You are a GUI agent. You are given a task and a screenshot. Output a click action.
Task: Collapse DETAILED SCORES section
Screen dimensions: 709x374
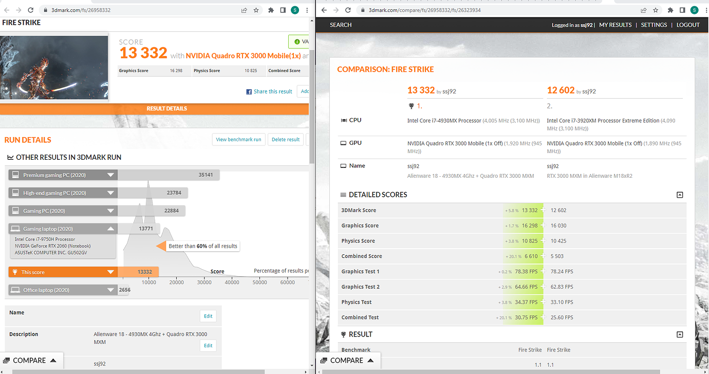[680, 195]
